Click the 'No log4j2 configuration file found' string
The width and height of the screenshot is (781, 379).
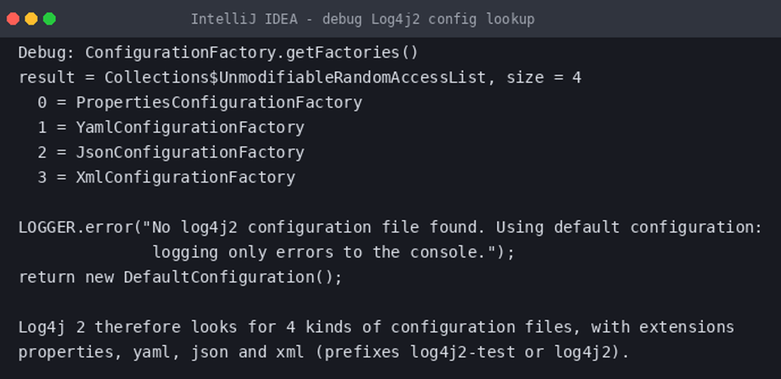(314, 228)
